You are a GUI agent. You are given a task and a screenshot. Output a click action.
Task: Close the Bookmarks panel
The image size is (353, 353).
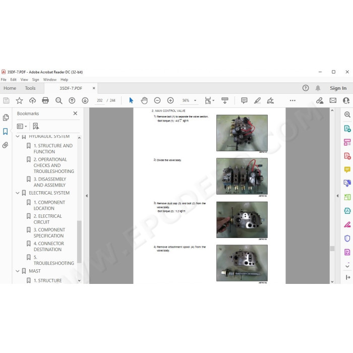pyautogui.click(x=75, y=113)
